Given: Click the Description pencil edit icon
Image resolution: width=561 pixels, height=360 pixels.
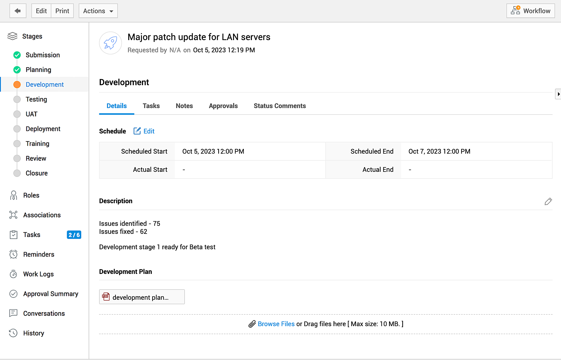Looking at the screenshot, I should (x=548, y=201).
